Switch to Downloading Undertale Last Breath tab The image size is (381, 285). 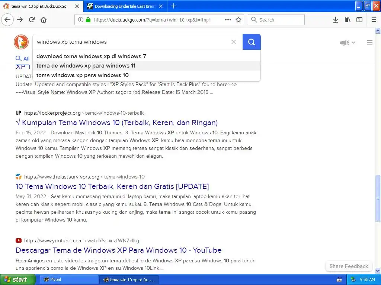(x=125, y=6)
